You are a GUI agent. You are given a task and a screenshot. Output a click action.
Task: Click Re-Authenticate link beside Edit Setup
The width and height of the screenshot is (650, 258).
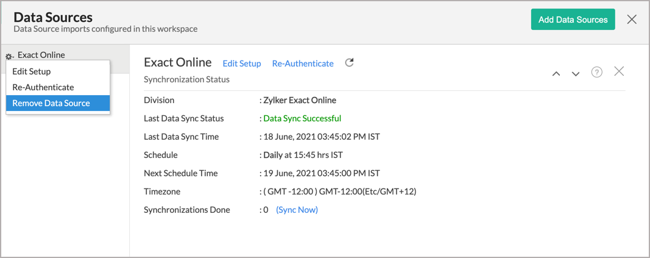click(303, 63)
